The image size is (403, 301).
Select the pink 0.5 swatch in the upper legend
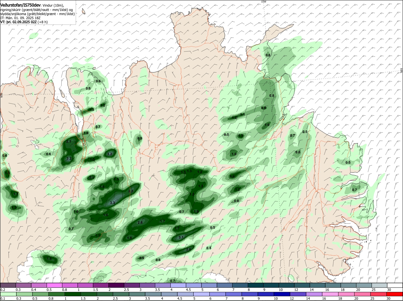pyautogui.click(x=54, y=285)
